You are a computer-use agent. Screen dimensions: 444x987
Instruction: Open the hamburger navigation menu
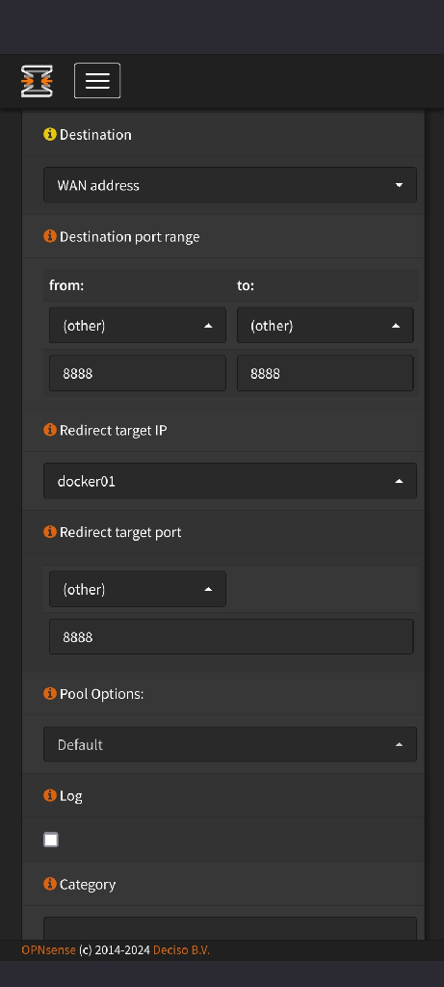coord(97,81)
